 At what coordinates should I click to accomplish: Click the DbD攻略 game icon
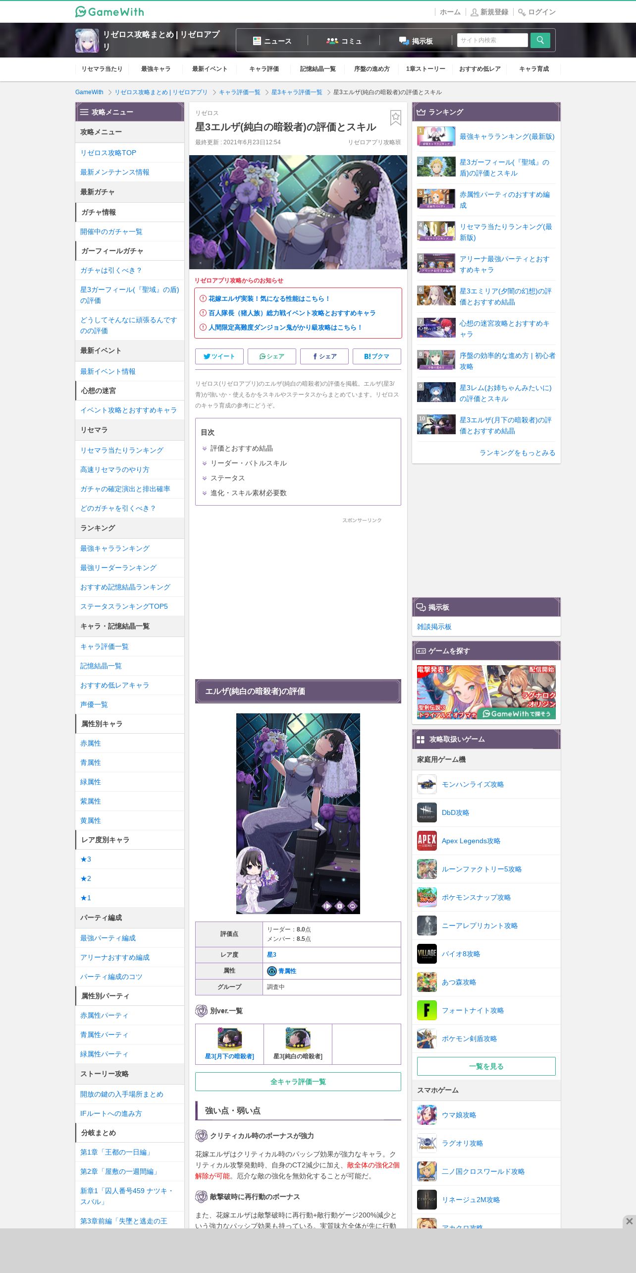[x=427, y=812]
